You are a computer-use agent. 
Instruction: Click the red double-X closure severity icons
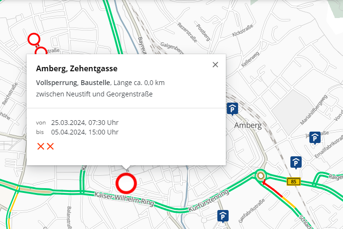[46, 146]
